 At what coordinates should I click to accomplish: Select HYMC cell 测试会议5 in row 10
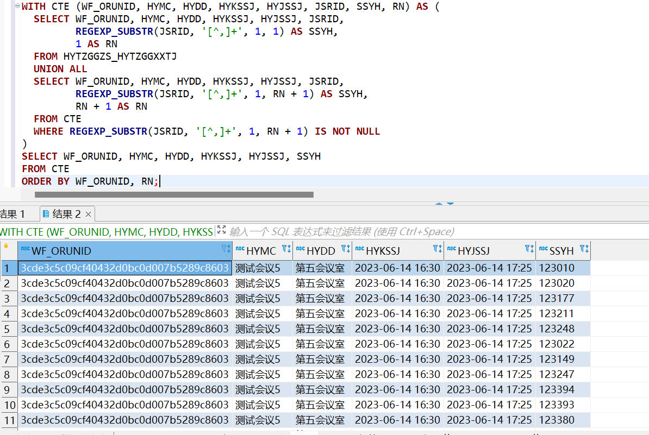pos(263,405)
